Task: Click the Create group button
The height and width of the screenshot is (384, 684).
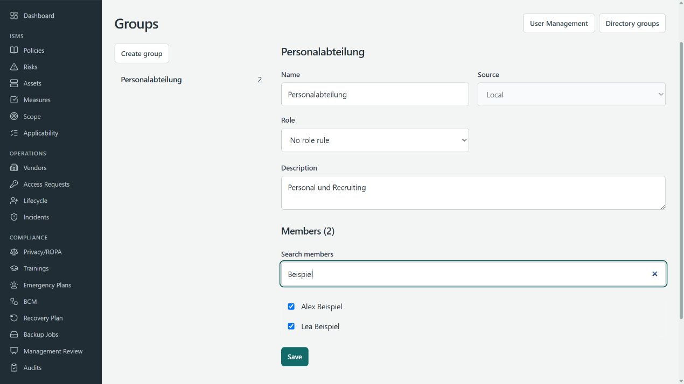Action: tap(142, 53)
